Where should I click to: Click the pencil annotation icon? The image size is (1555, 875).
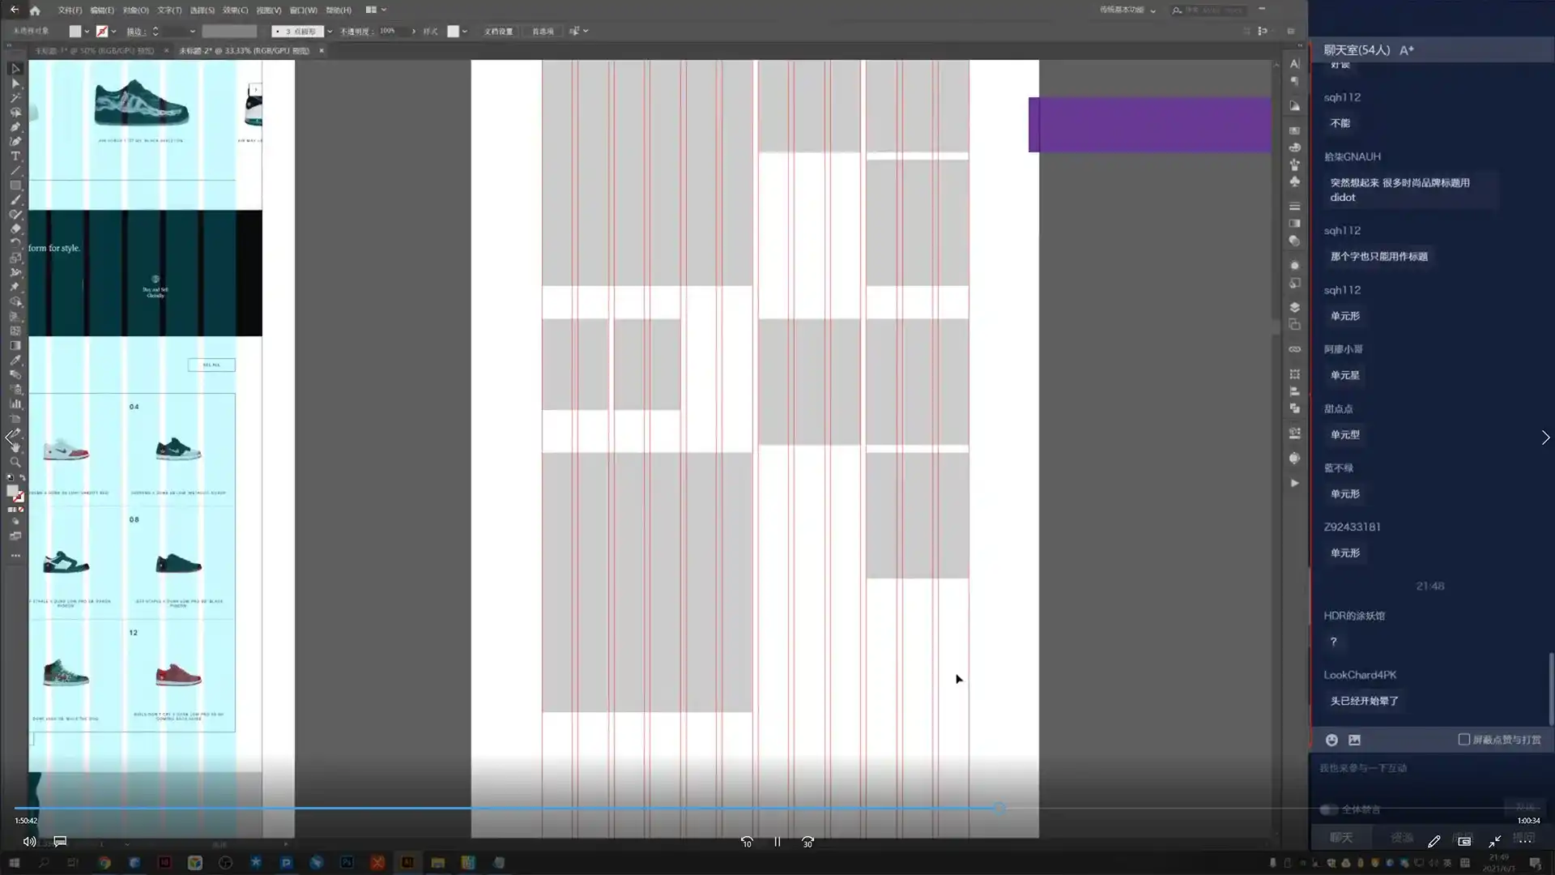[1434, 842]
